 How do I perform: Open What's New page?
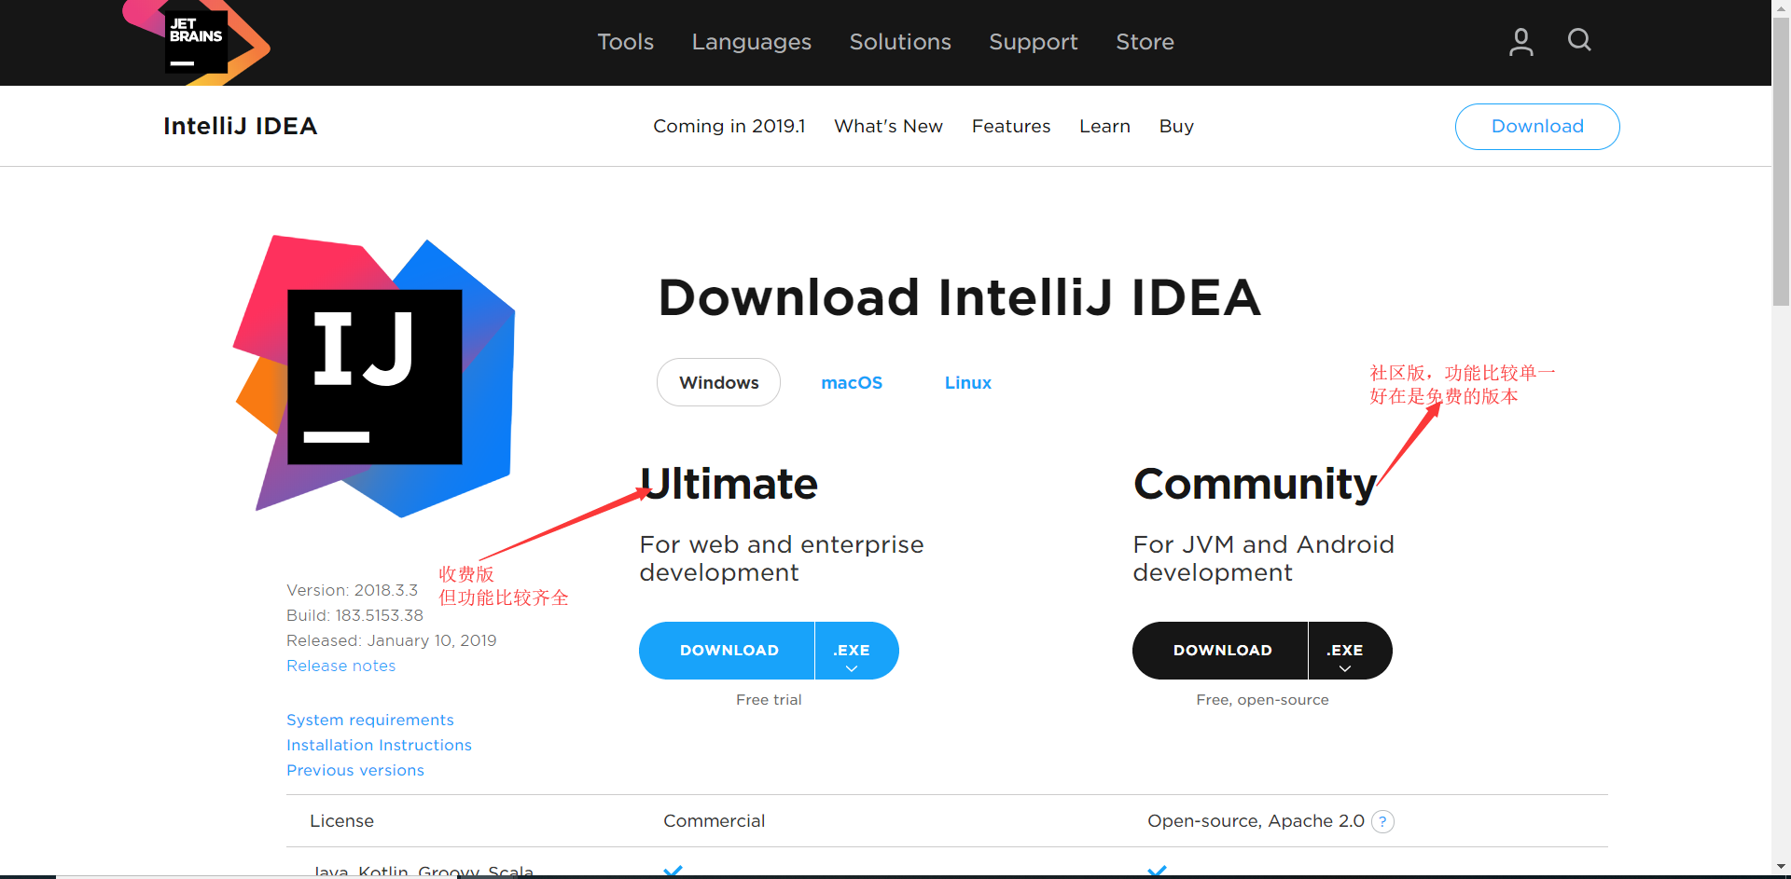point(888,126)
